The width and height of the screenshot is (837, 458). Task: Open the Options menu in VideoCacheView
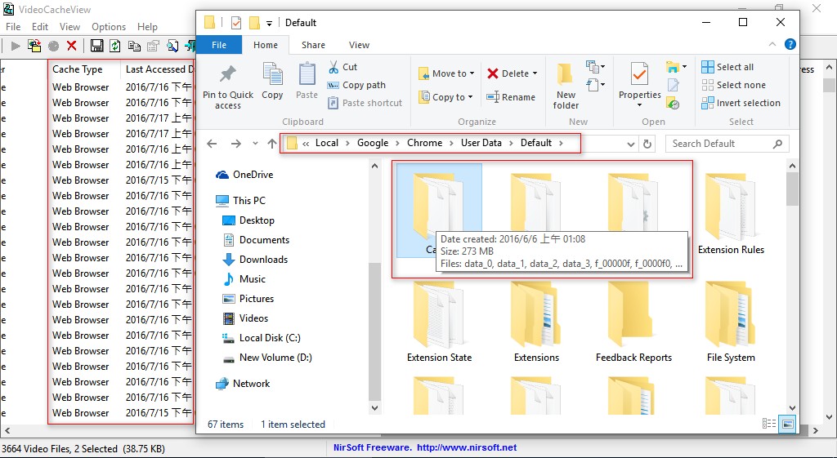tap(109, 27)
